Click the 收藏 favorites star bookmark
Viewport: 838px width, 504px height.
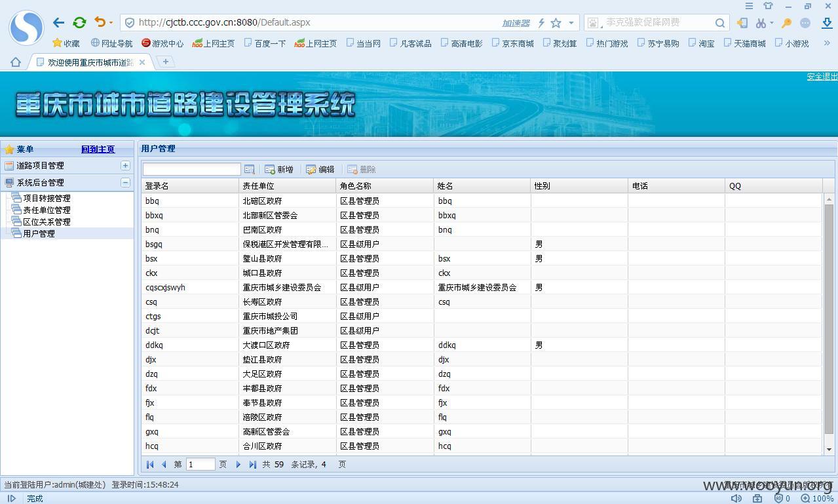pos(66,43)
